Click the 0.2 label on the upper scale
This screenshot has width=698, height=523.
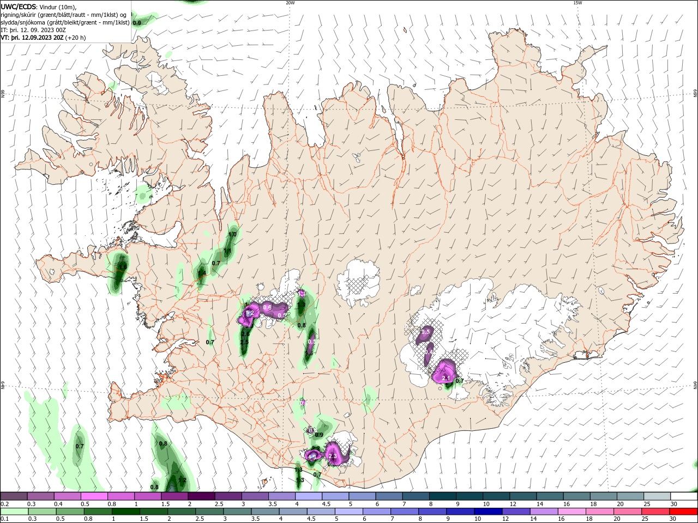pyautogui.click(x=5, y=504)
